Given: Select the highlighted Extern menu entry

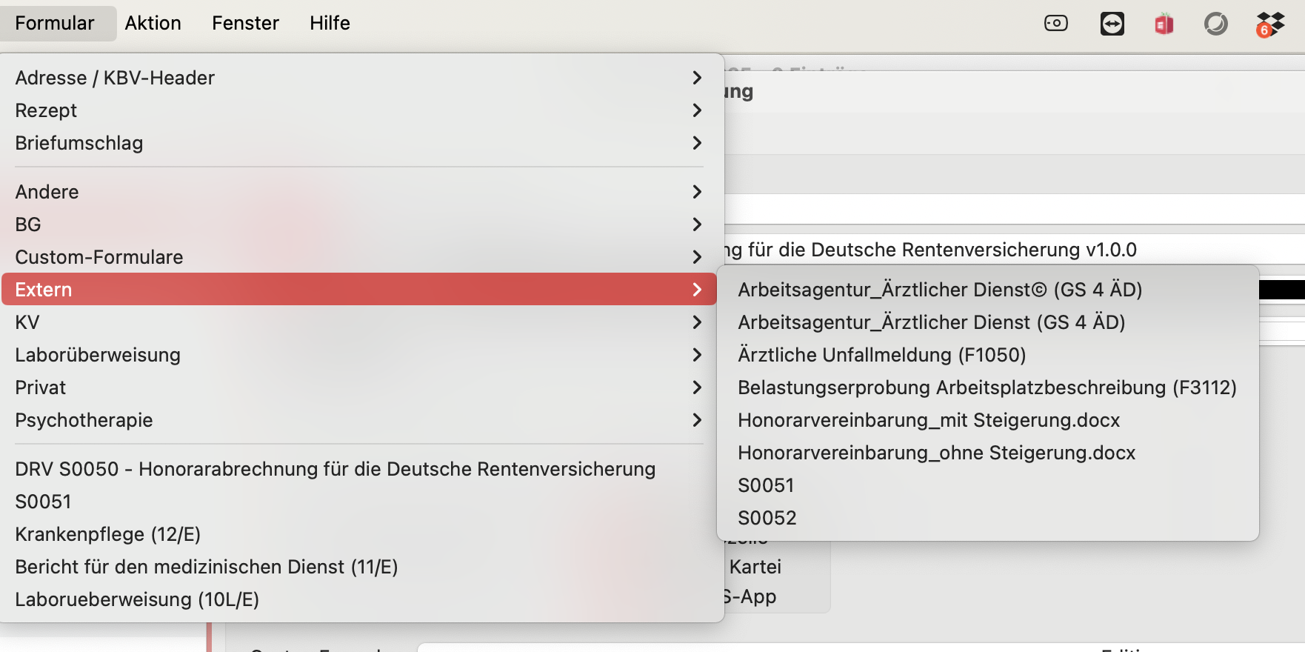Looking at the screenshot, I should coord(359,290).
